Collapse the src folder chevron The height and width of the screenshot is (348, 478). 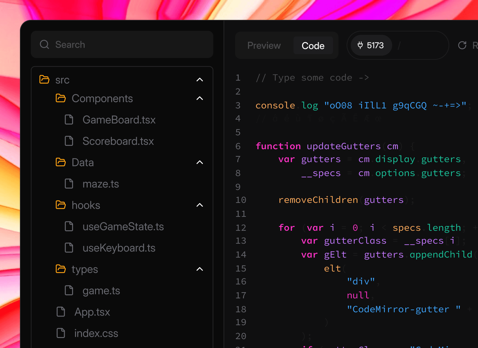tap(200, 80)
